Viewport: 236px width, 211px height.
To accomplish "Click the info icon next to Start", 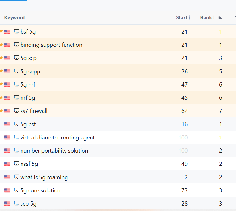I will point(189,18).
